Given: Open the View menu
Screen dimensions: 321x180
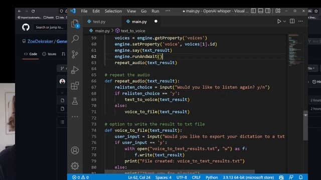Looking at the screenshot, I should [131, 11].
